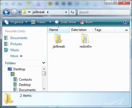Click the Pictures favorite link icon

(x=6, y=44)
